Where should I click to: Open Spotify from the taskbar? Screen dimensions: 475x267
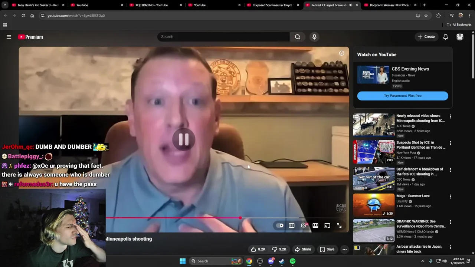292,261
